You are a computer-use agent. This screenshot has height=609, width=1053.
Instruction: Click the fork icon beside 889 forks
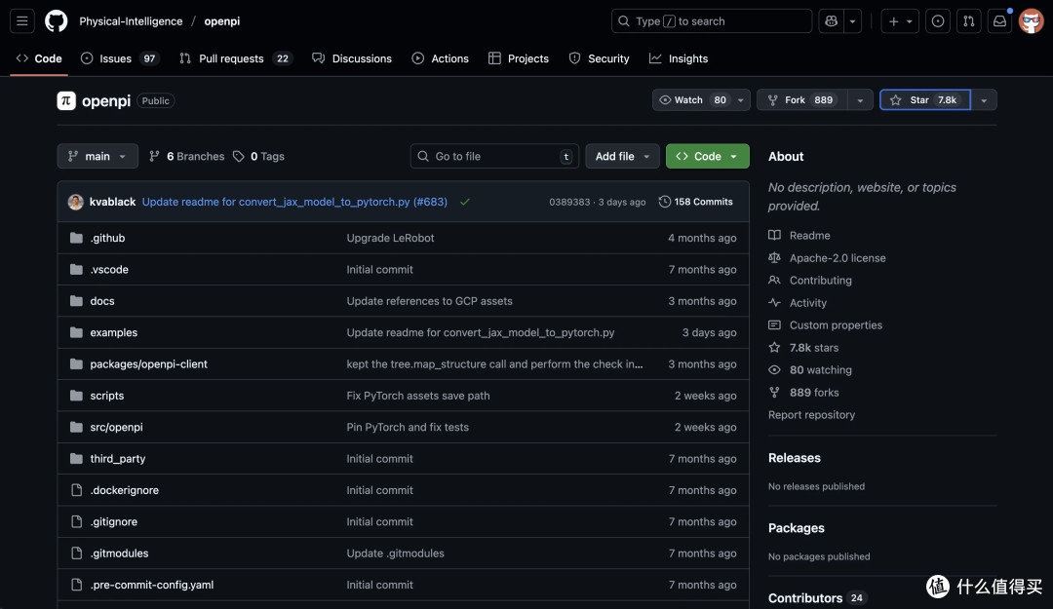(774, 392)
